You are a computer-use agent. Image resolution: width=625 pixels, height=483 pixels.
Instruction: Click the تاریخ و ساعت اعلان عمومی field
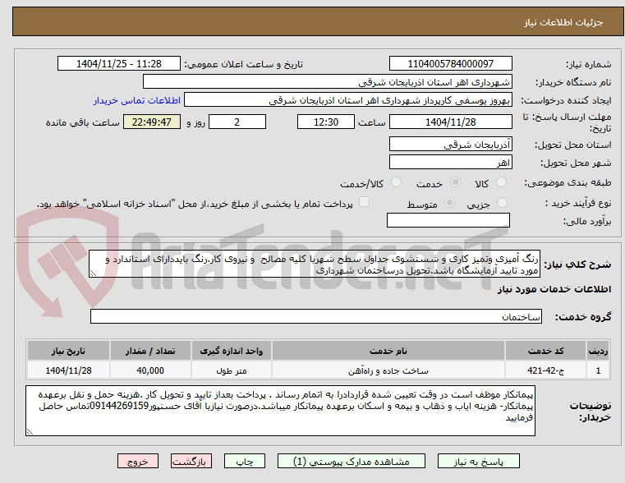click(x=119, y=63)
